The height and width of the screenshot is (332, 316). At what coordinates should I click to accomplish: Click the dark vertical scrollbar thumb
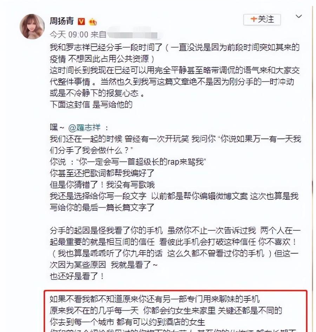tap(312, 186)
